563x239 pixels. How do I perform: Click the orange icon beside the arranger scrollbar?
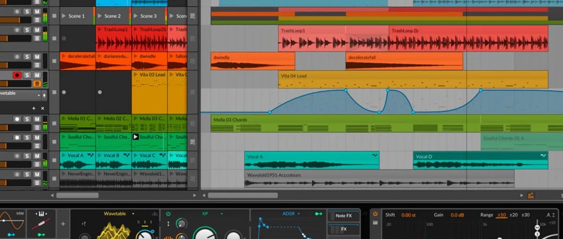point(531,195)
